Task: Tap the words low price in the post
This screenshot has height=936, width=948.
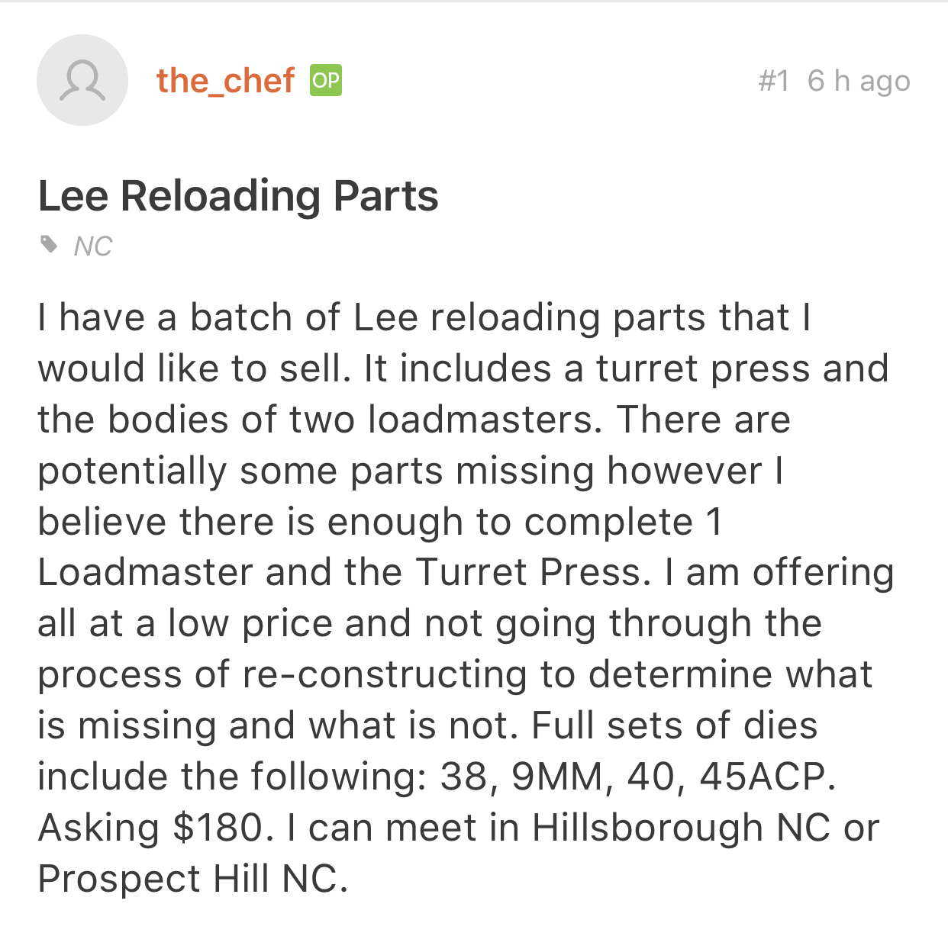Action: click(250, 624)
